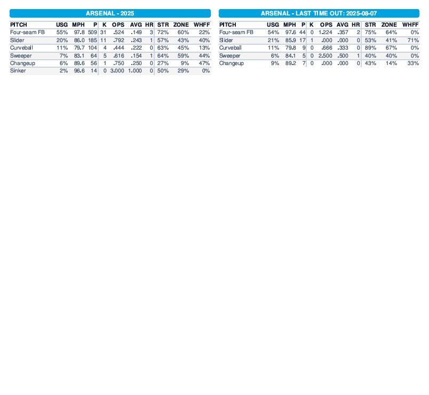Select Changeup row label in the 2025 table
Image resolution: width=429 pixels, height=395 pixels.
click(21, 63)
